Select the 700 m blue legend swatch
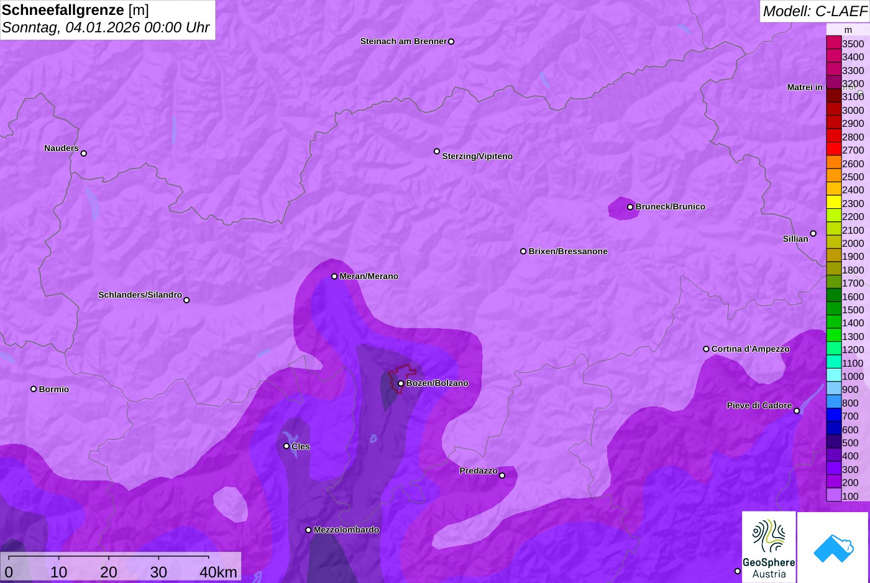Viewport: 870px width, 583px height. coord(833,415)
